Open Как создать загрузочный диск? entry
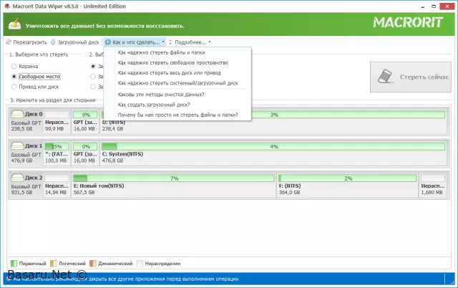Viewport: 458px width, 288px height. point(177,105)
